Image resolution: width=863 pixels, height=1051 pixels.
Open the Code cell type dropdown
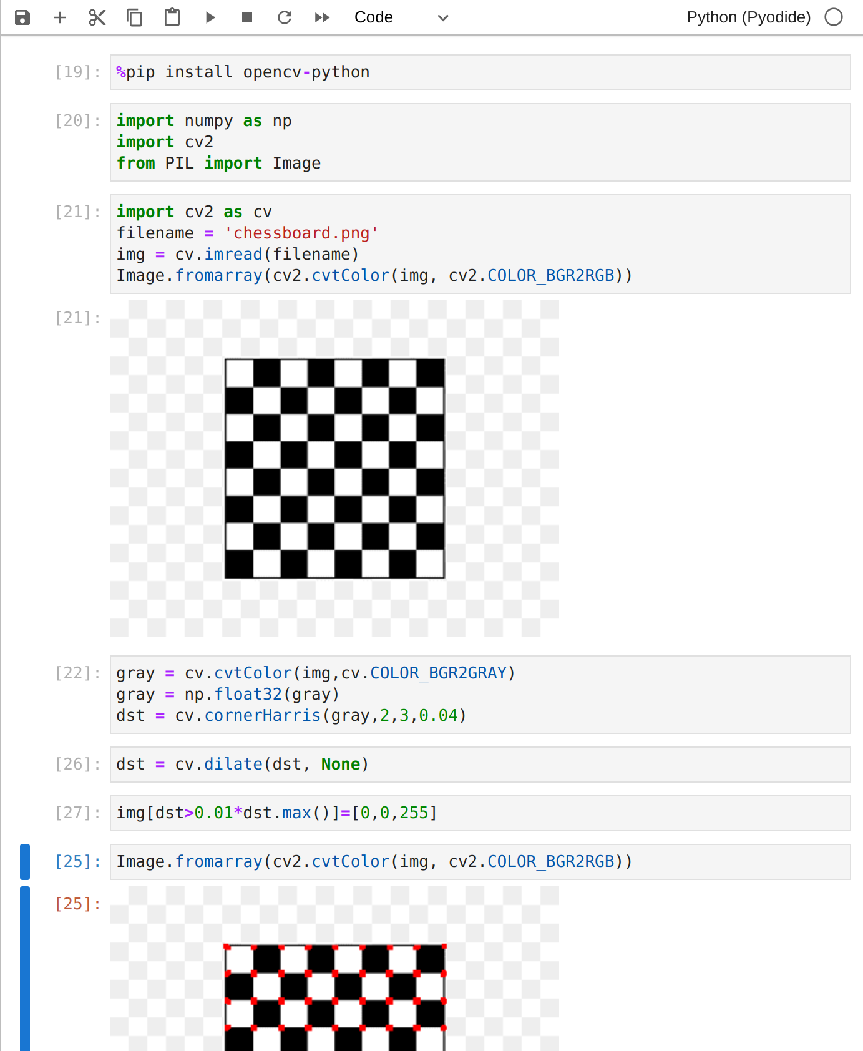coord(401,17)
